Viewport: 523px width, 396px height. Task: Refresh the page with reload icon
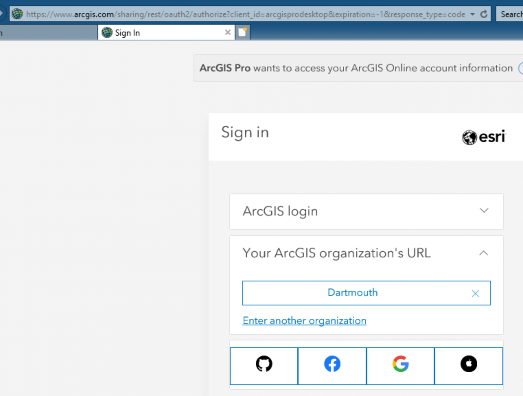pyautogui.click(x=484, y=14)
